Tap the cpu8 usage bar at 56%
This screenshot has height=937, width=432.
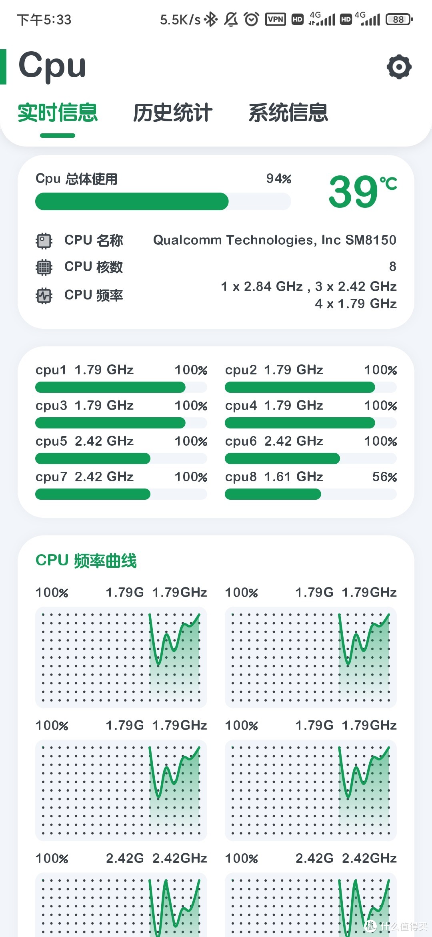(x=310, y=494)
